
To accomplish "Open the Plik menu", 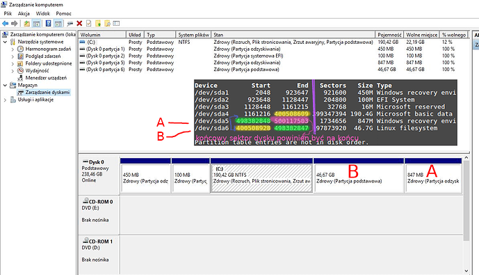I will coord(8,13).
